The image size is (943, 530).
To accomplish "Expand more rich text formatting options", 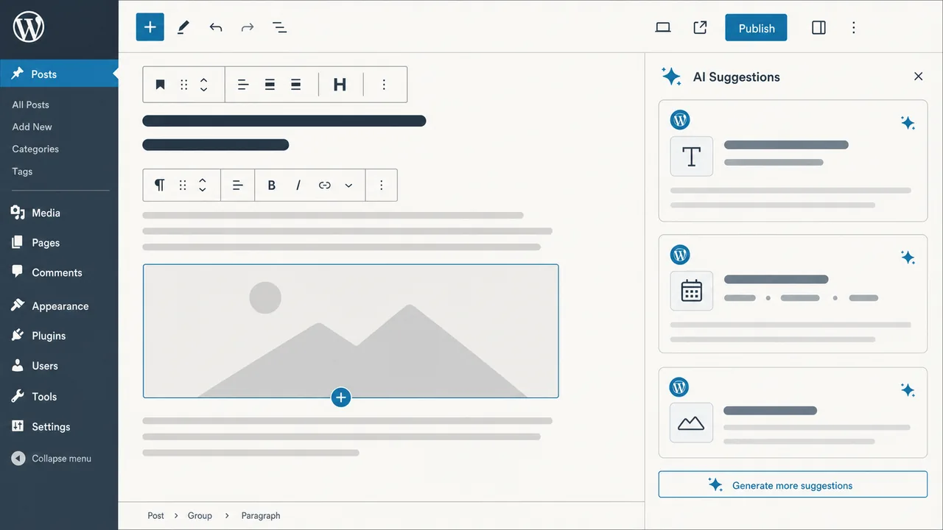I will point(348,185).
